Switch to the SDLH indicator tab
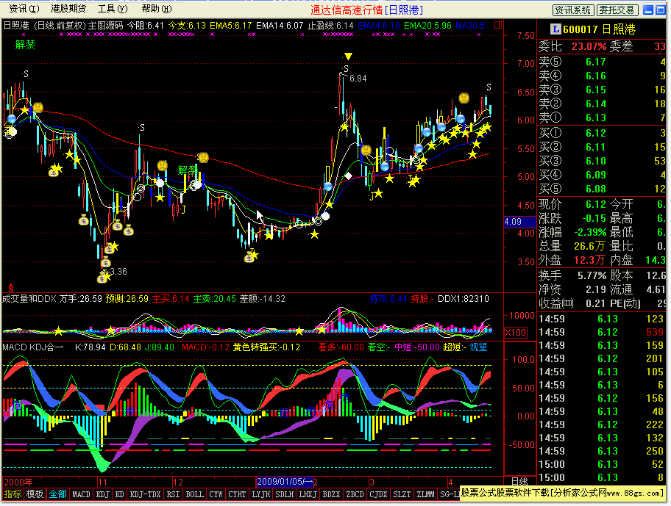The height and width of the screenshot is (506, 671). pyautogui.click(x=284, y=494)
